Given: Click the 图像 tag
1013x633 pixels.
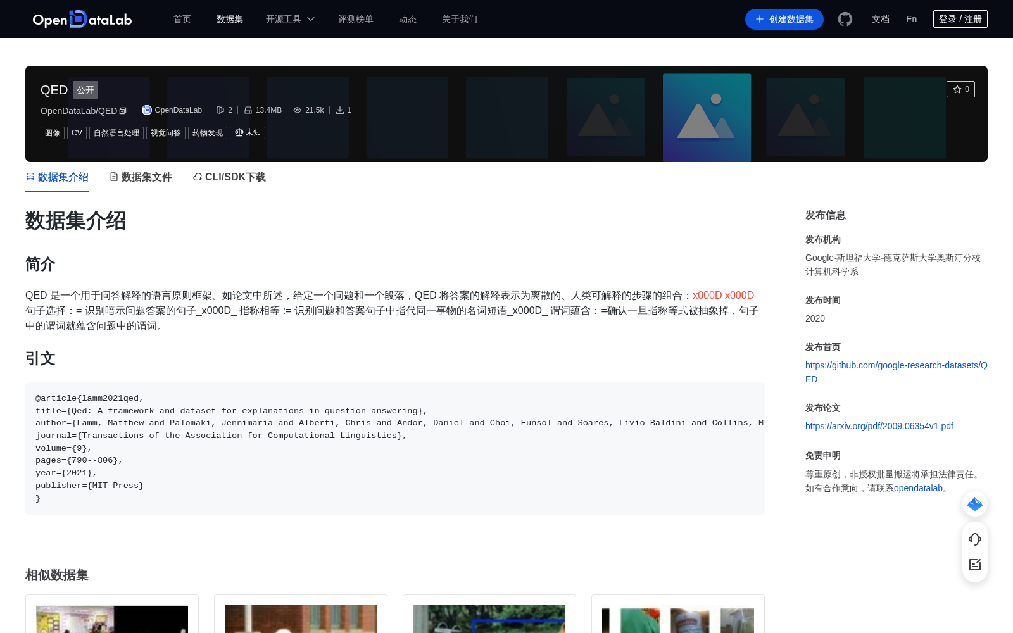Looking at the screenshot, I should (53, 133).
